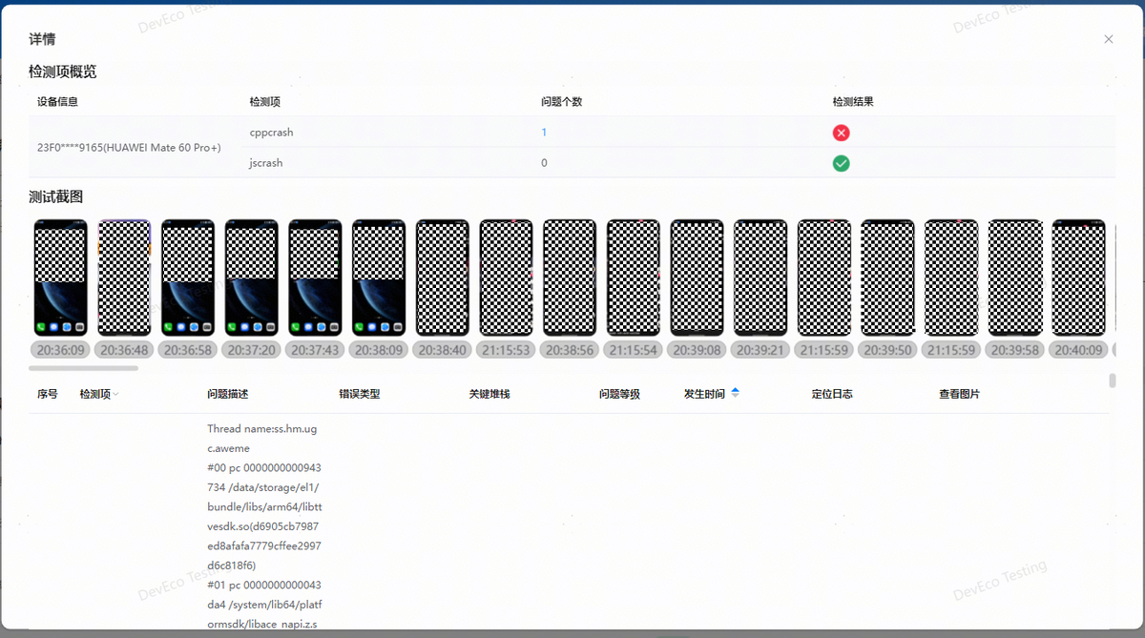Open the screenshot thumbnail above 21:15:53

coord(506,278)
